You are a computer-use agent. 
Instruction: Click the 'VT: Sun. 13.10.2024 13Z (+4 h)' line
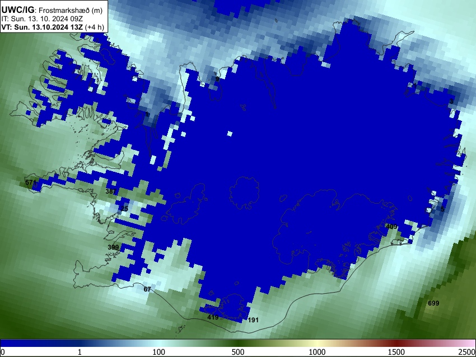(52, 27)
